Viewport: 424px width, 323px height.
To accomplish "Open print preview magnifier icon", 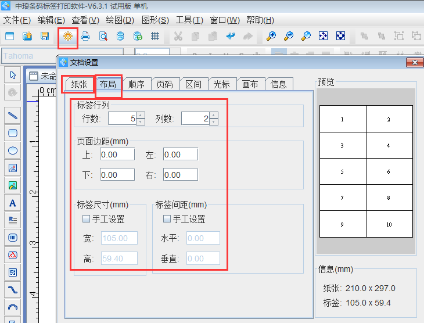I will 103,36.
